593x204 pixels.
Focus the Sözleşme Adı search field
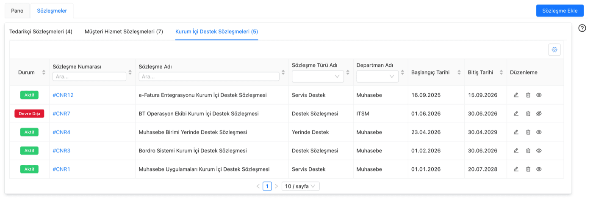click(209, 76)
